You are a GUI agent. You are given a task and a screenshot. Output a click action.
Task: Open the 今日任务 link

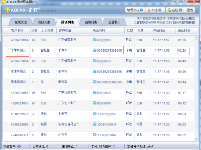click(x=176, y=22)
